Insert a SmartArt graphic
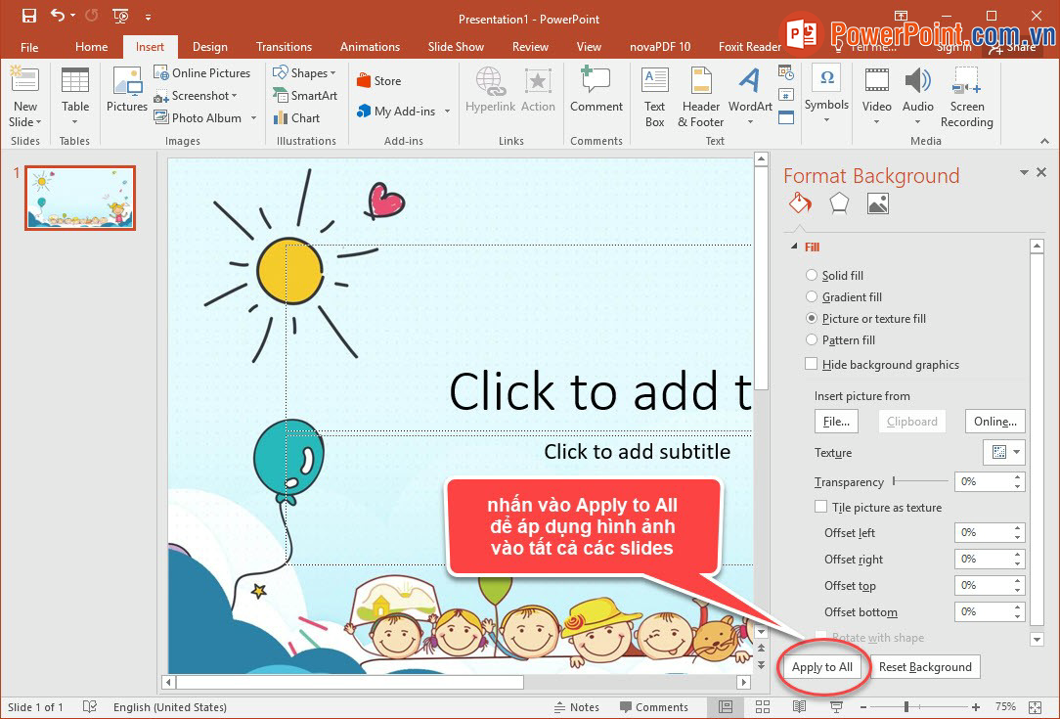Viewport: 1060px width, 719px height. point(304,96)
